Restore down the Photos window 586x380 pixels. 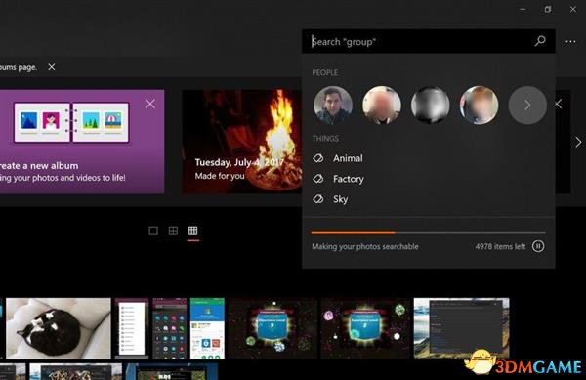coord(548,10)
